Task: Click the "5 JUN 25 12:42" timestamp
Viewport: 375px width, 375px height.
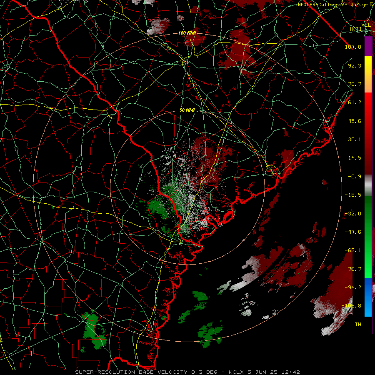Action: click(x=274, y=372)
